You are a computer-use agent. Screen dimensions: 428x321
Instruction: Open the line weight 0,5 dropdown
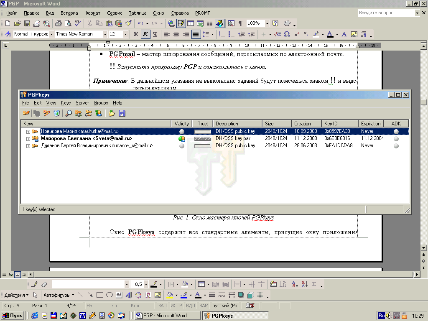tap(146, 284)
